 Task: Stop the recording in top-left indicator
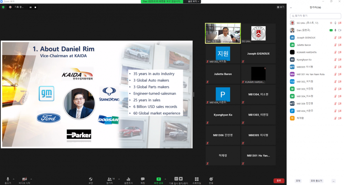[35, 7]
